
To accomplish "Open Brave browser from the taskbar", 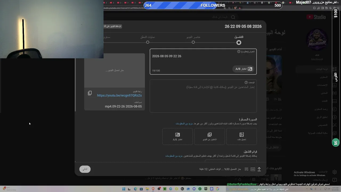I will point(153,189).
